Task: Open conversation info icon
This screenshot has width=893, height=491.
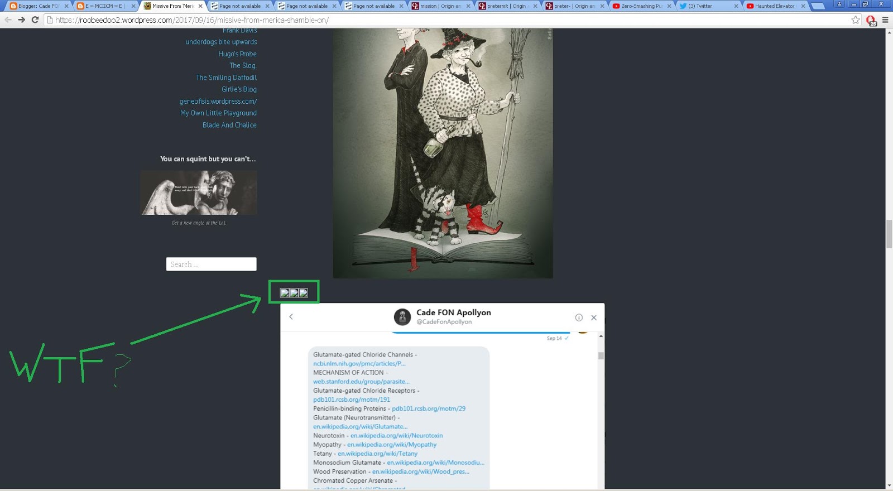Action: coord(579,317)
